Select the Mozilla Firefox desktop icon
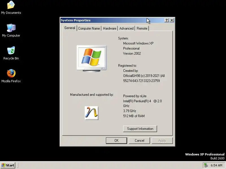226x169 pixels. [x=11, y=76]
